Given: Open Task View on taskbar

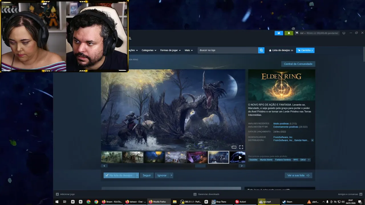Looking at the screenshot, I should (x=65, y=202).
